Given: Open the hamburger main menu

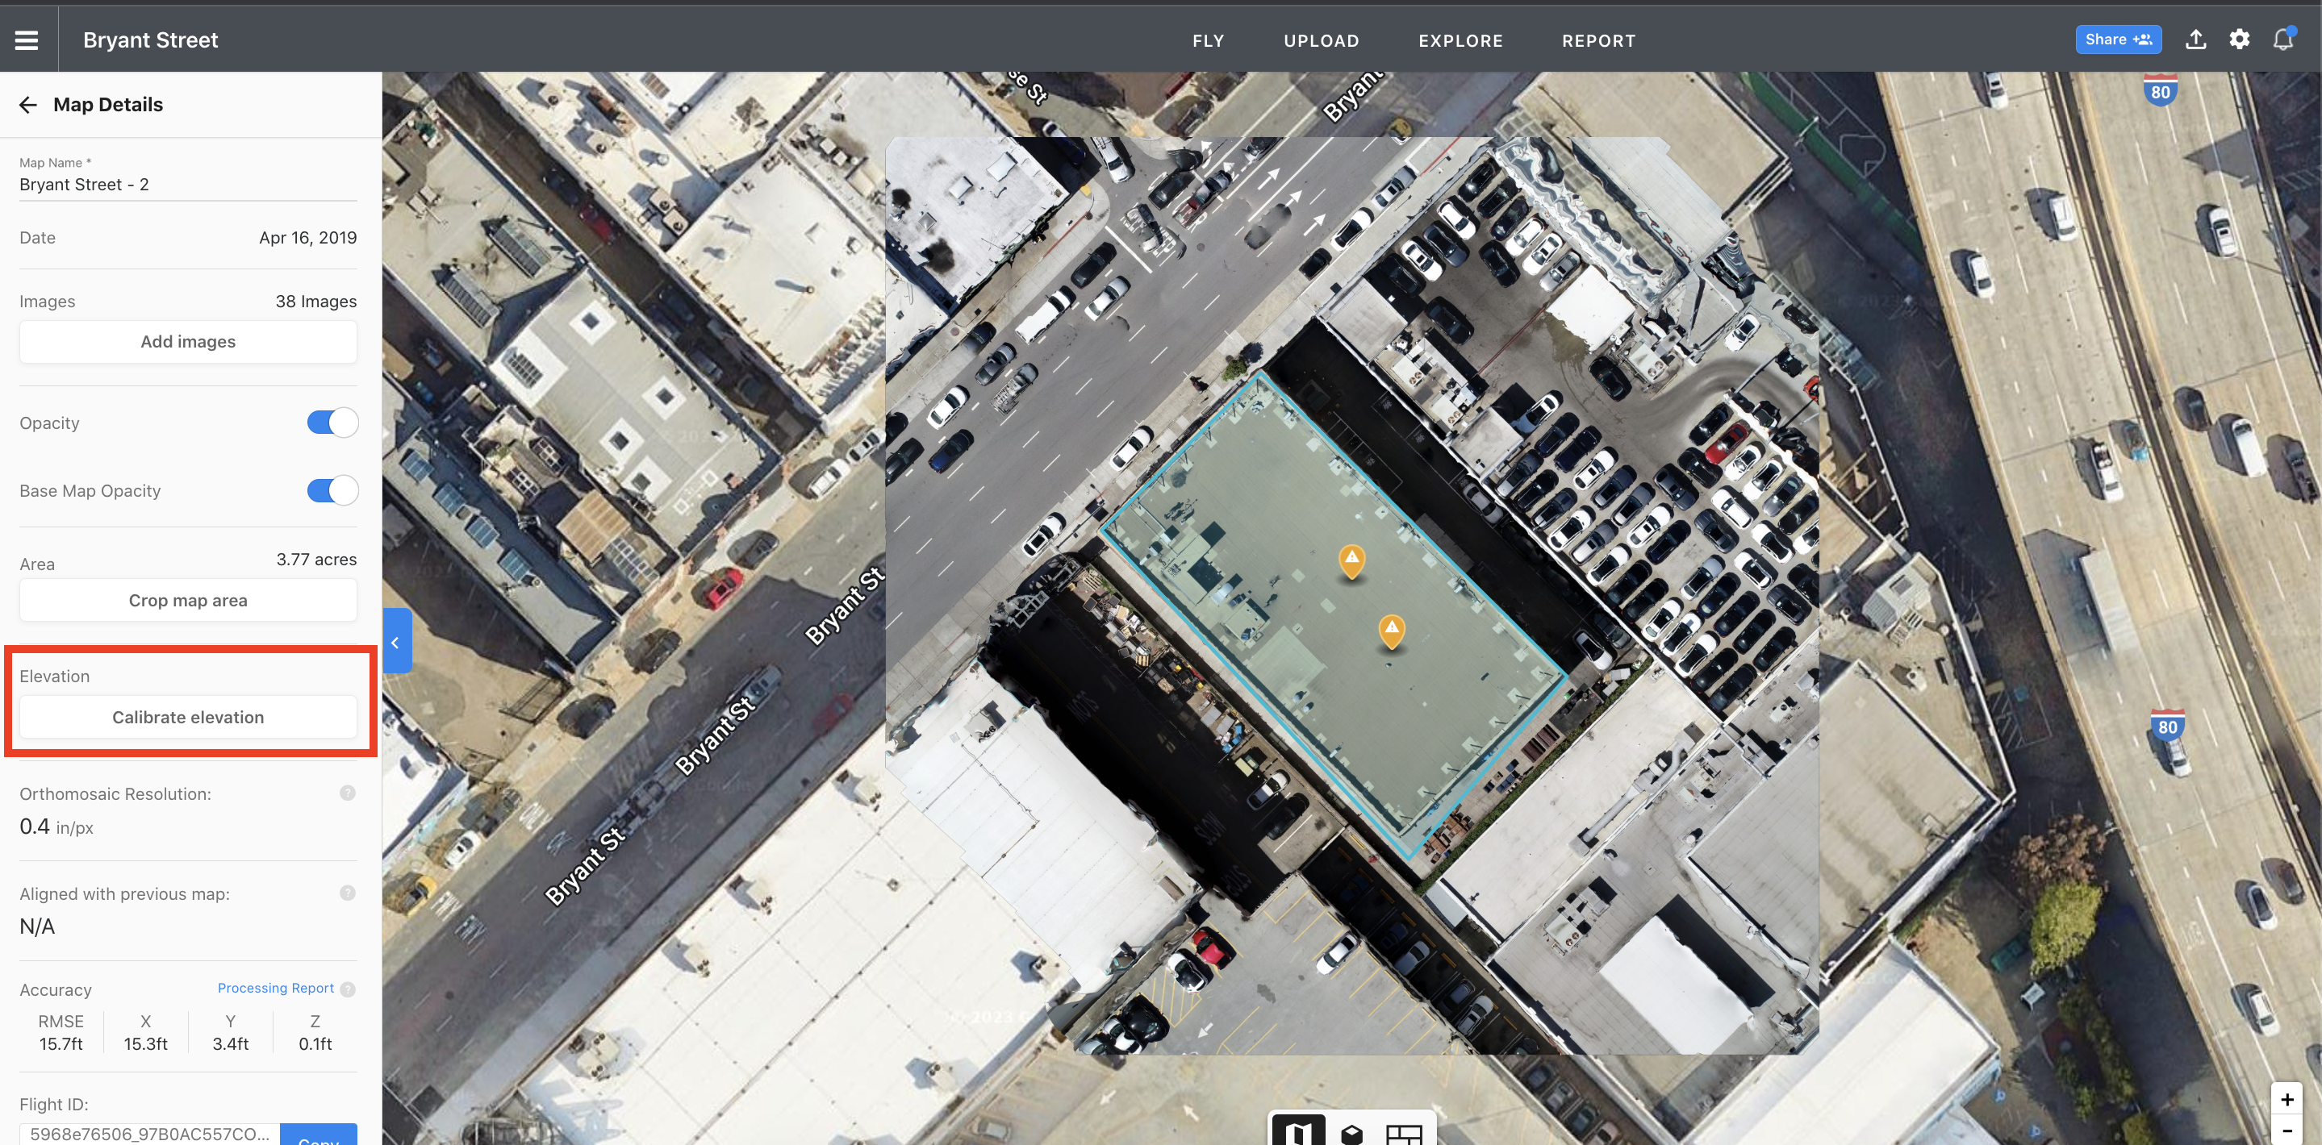Looking at the screenshot, I should point(27,40).
